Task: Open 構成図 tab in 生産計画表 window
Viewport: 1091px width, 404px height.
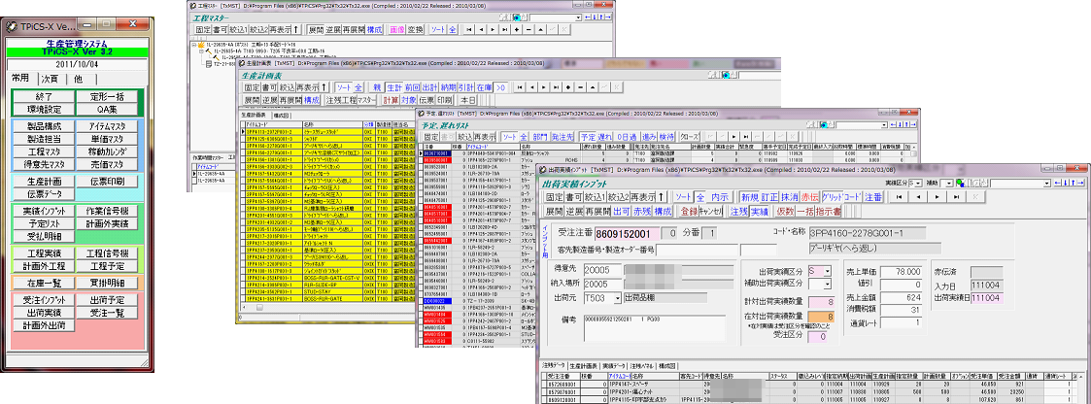Action: click(x=281, y=116)
